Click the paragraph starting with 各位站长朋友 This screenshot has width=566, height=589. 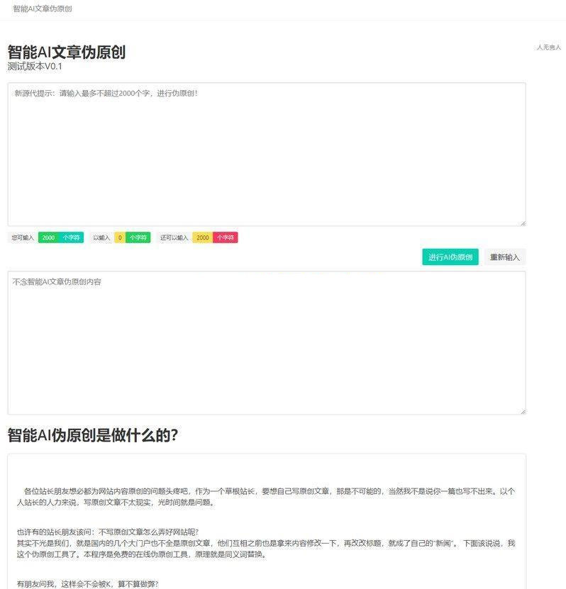tap(266, 496)
